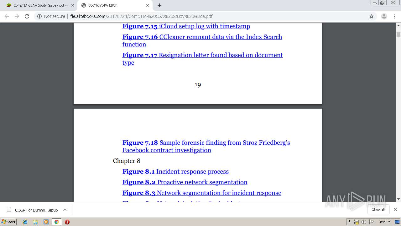Close the downloads bar
Screen dimensions: 401x226
395,209
